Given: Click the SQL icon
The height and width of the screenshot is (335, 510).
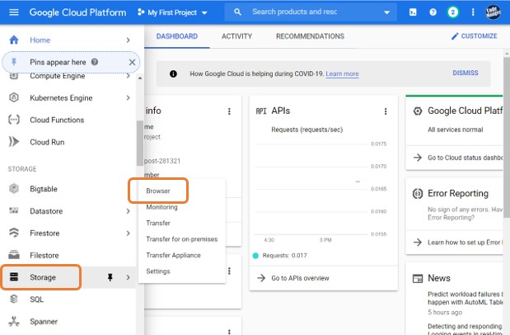Looking at the screenshot, I should click(14, 299).
